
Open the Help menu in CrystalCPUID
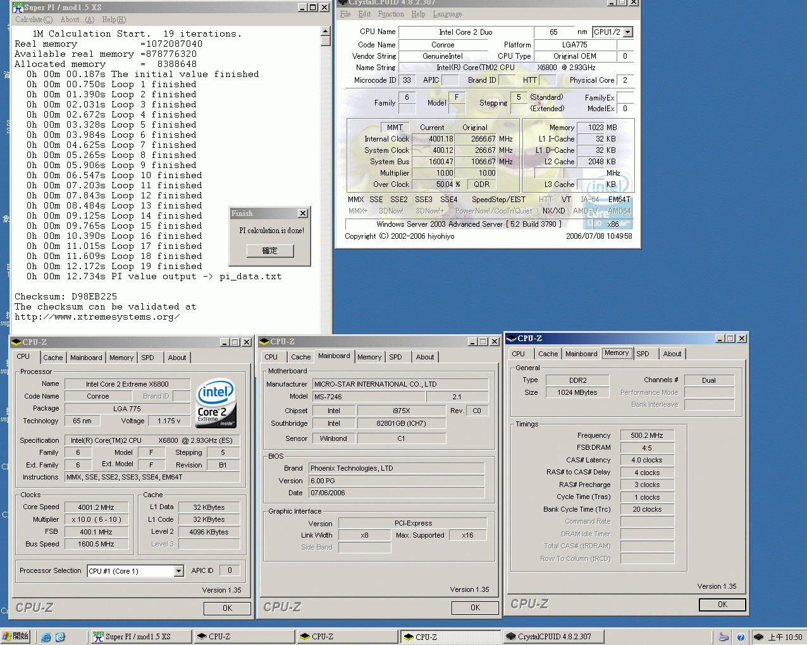418,14
